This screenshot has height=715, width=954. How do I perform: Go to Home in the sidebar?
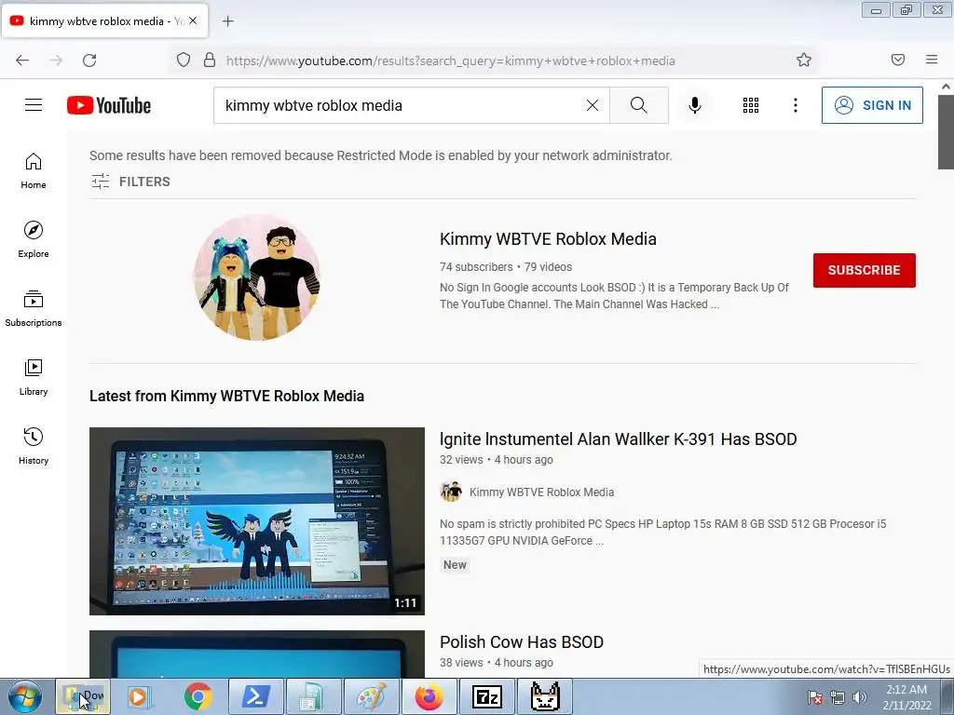34,171
